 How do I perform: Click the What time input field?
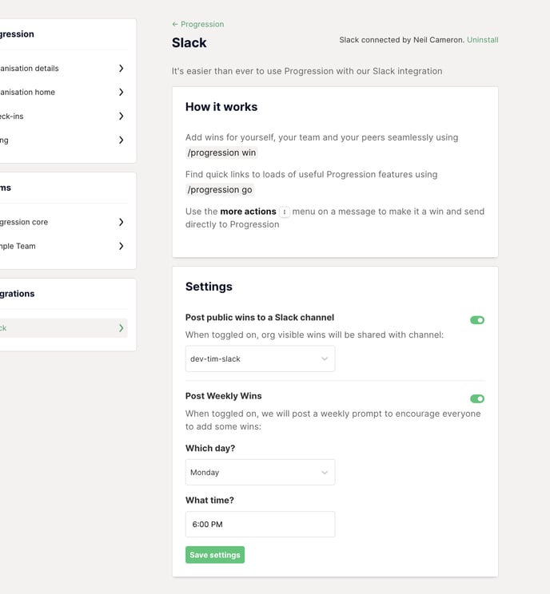coord(260,525)
